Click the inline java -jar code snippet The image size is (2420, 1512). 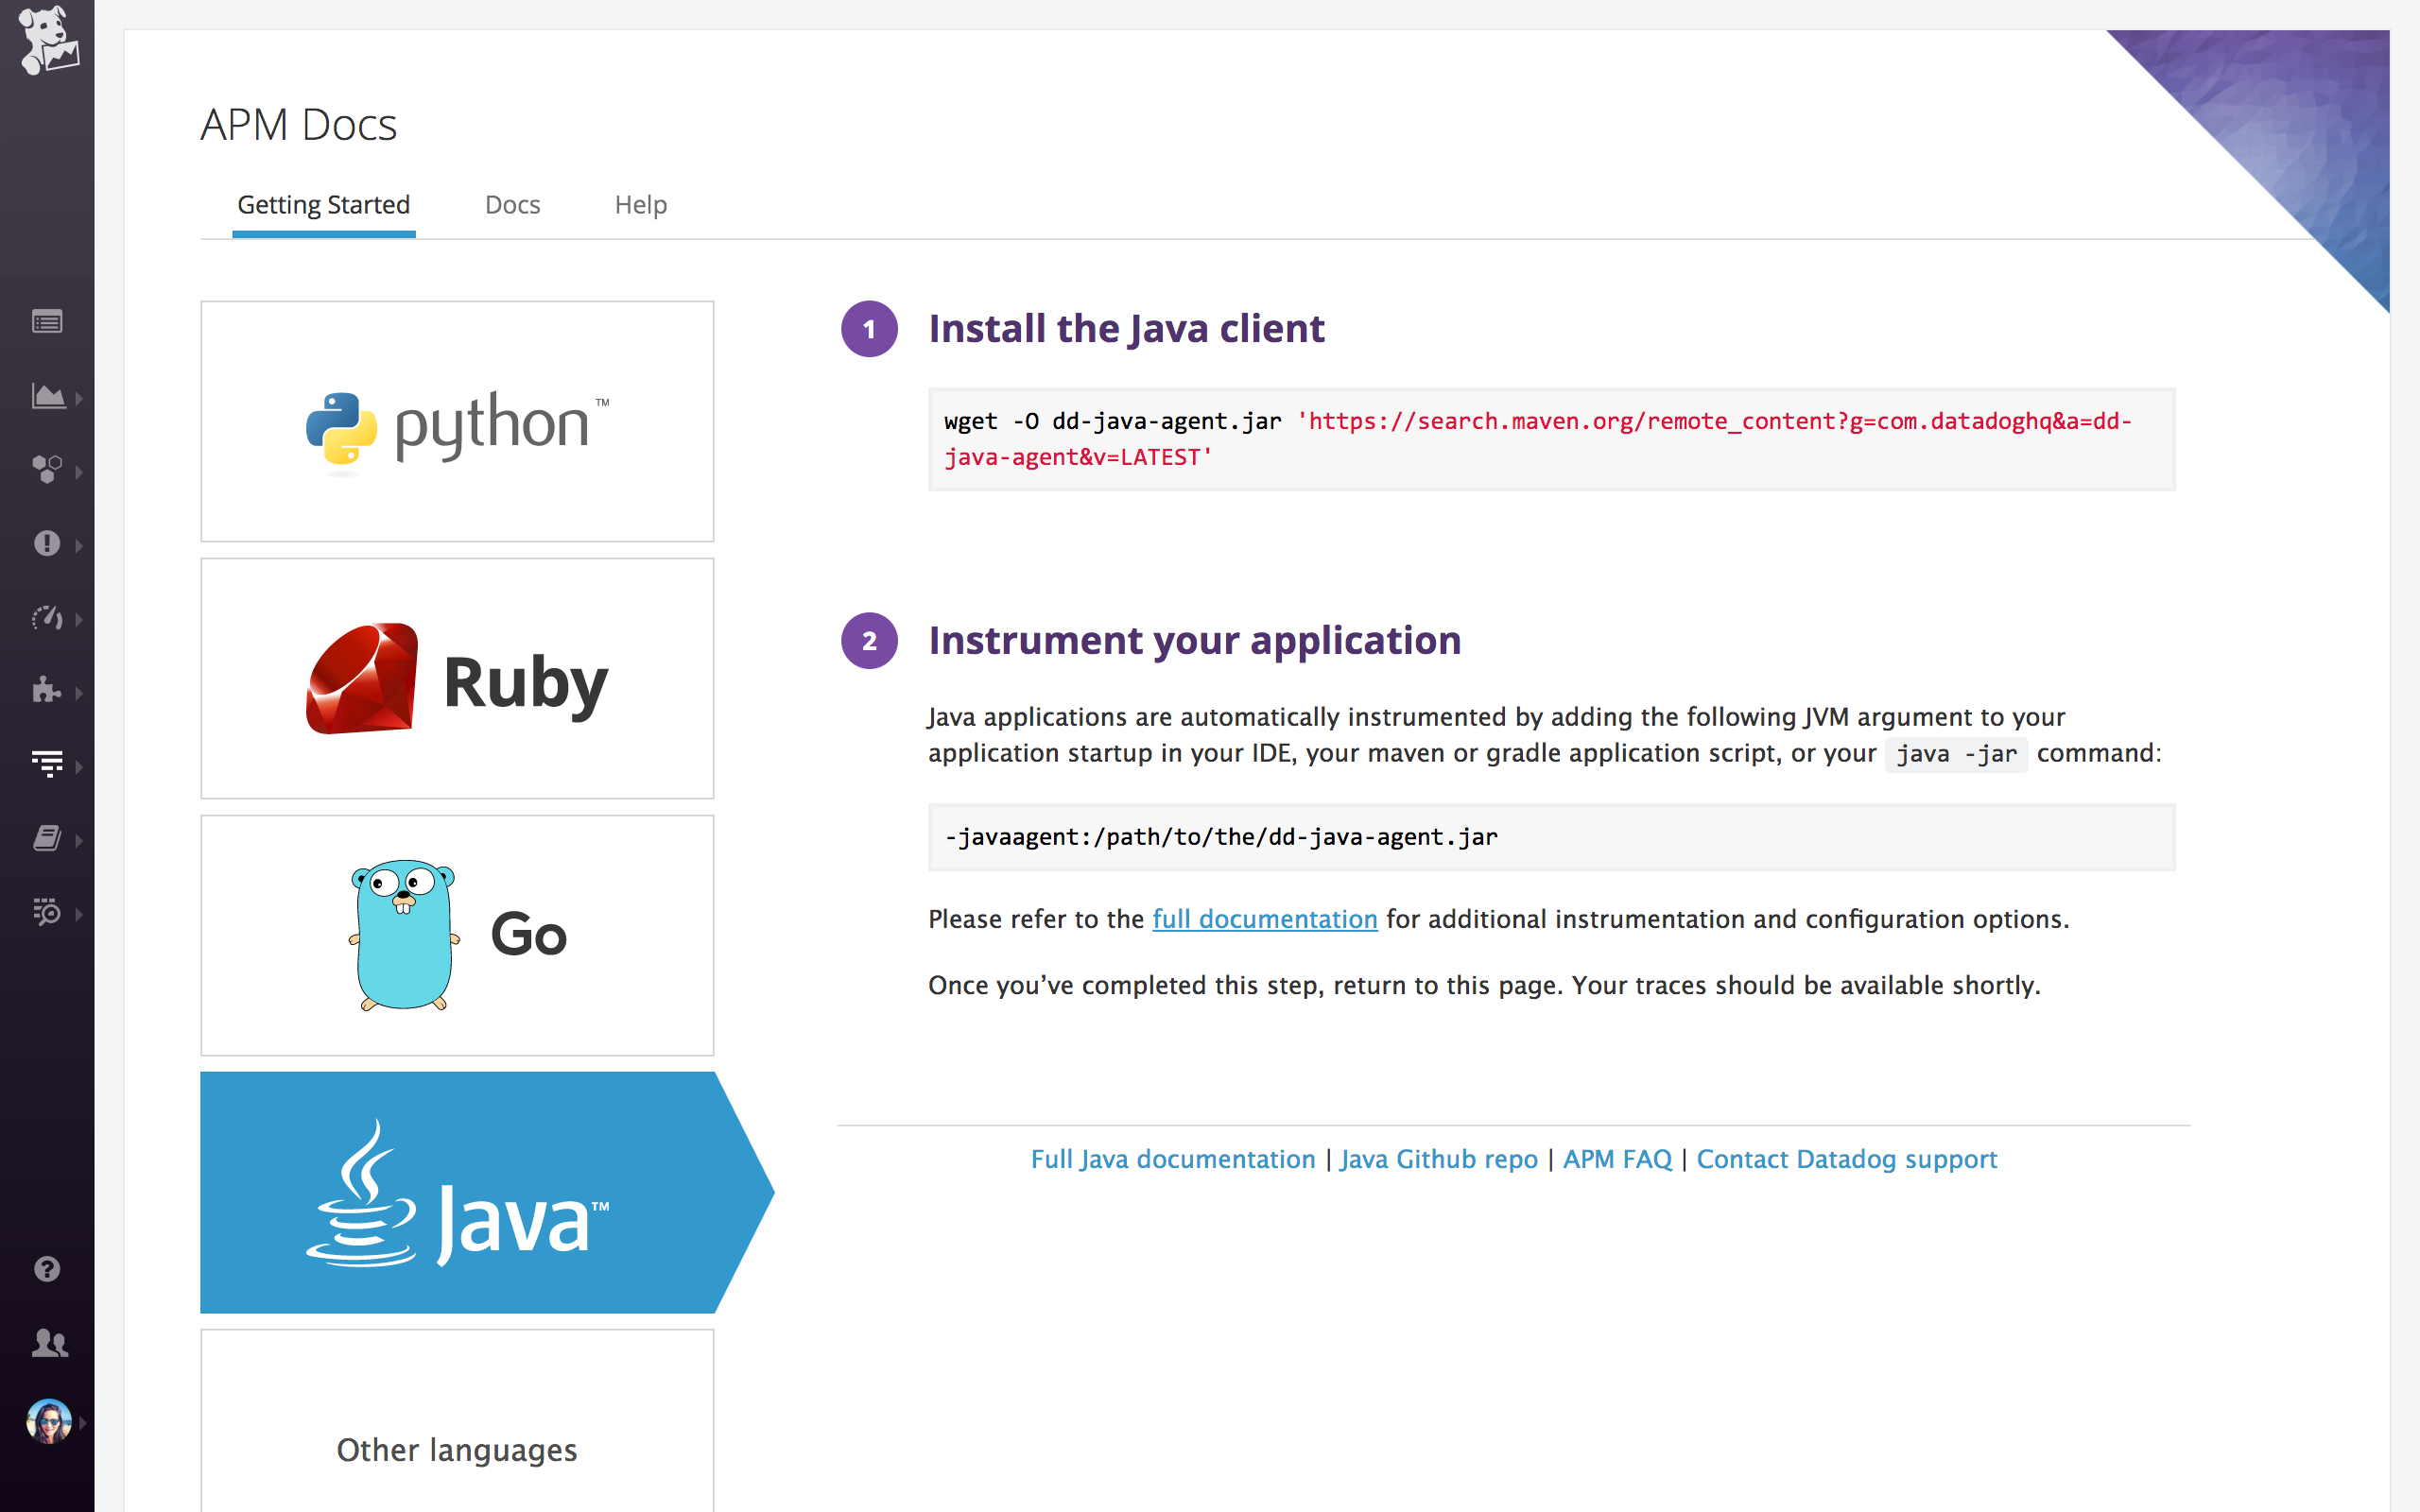coord(1956,754)
